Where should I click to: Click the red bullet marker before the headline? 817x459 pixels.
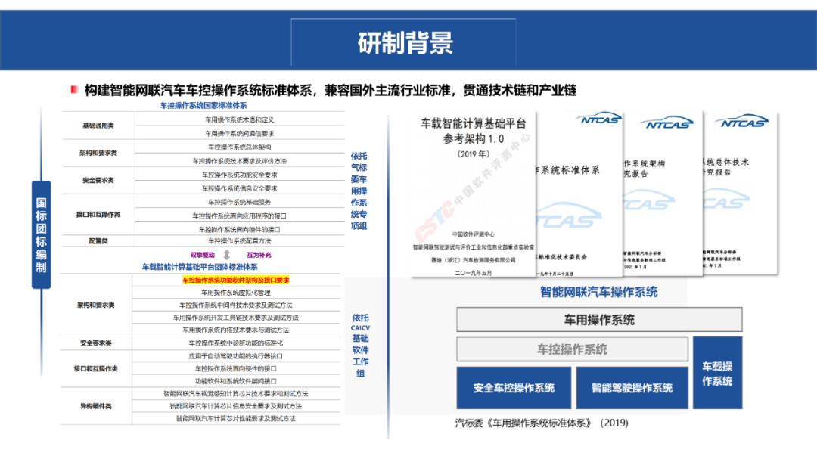pos(74,90)
